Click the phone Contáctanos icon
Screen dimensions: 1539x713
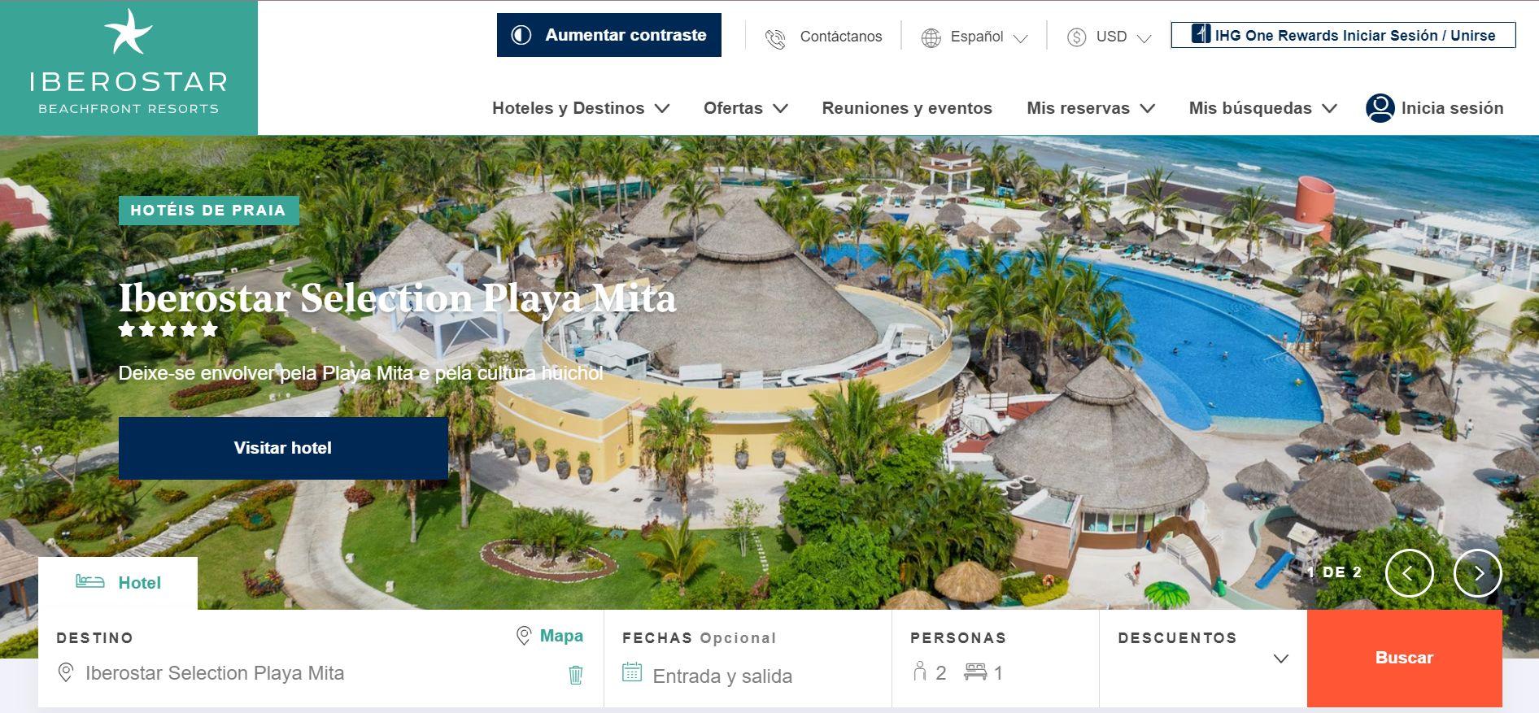tap(775, 37)
